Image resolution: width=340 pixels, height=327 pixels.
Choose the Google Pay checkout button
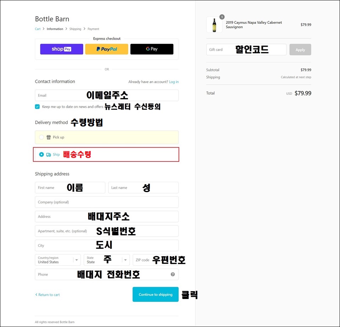pyautogui.click(x=152, y=49)
